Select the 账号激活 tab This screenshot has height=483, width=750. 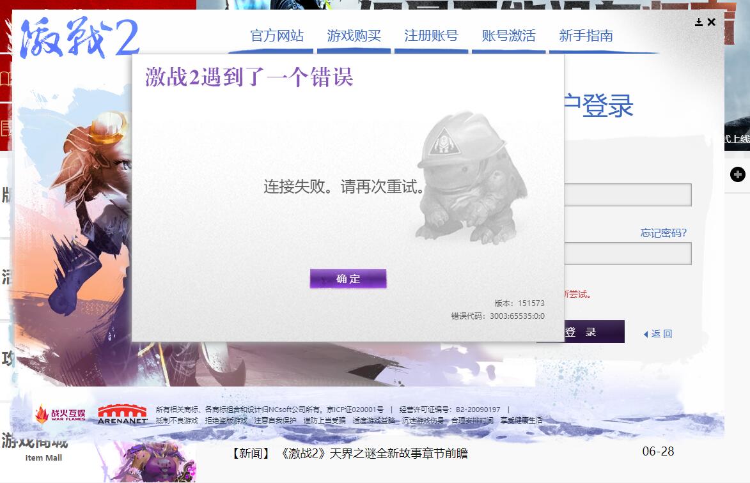point(508,36)
